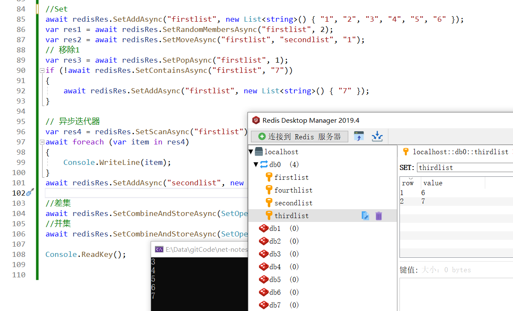Click Console.ReadKey() on line 108

[86, 254]
